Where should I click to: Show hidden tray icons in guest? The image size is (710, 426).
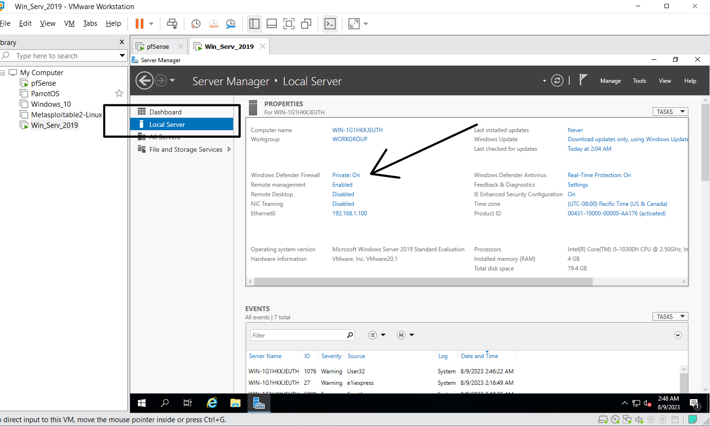(x=624, y=404)
